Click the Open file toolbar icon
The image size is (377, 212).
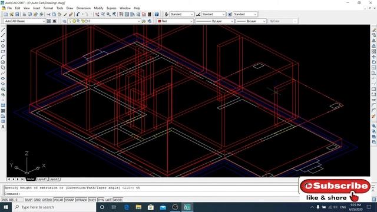(x=12, y=14)
